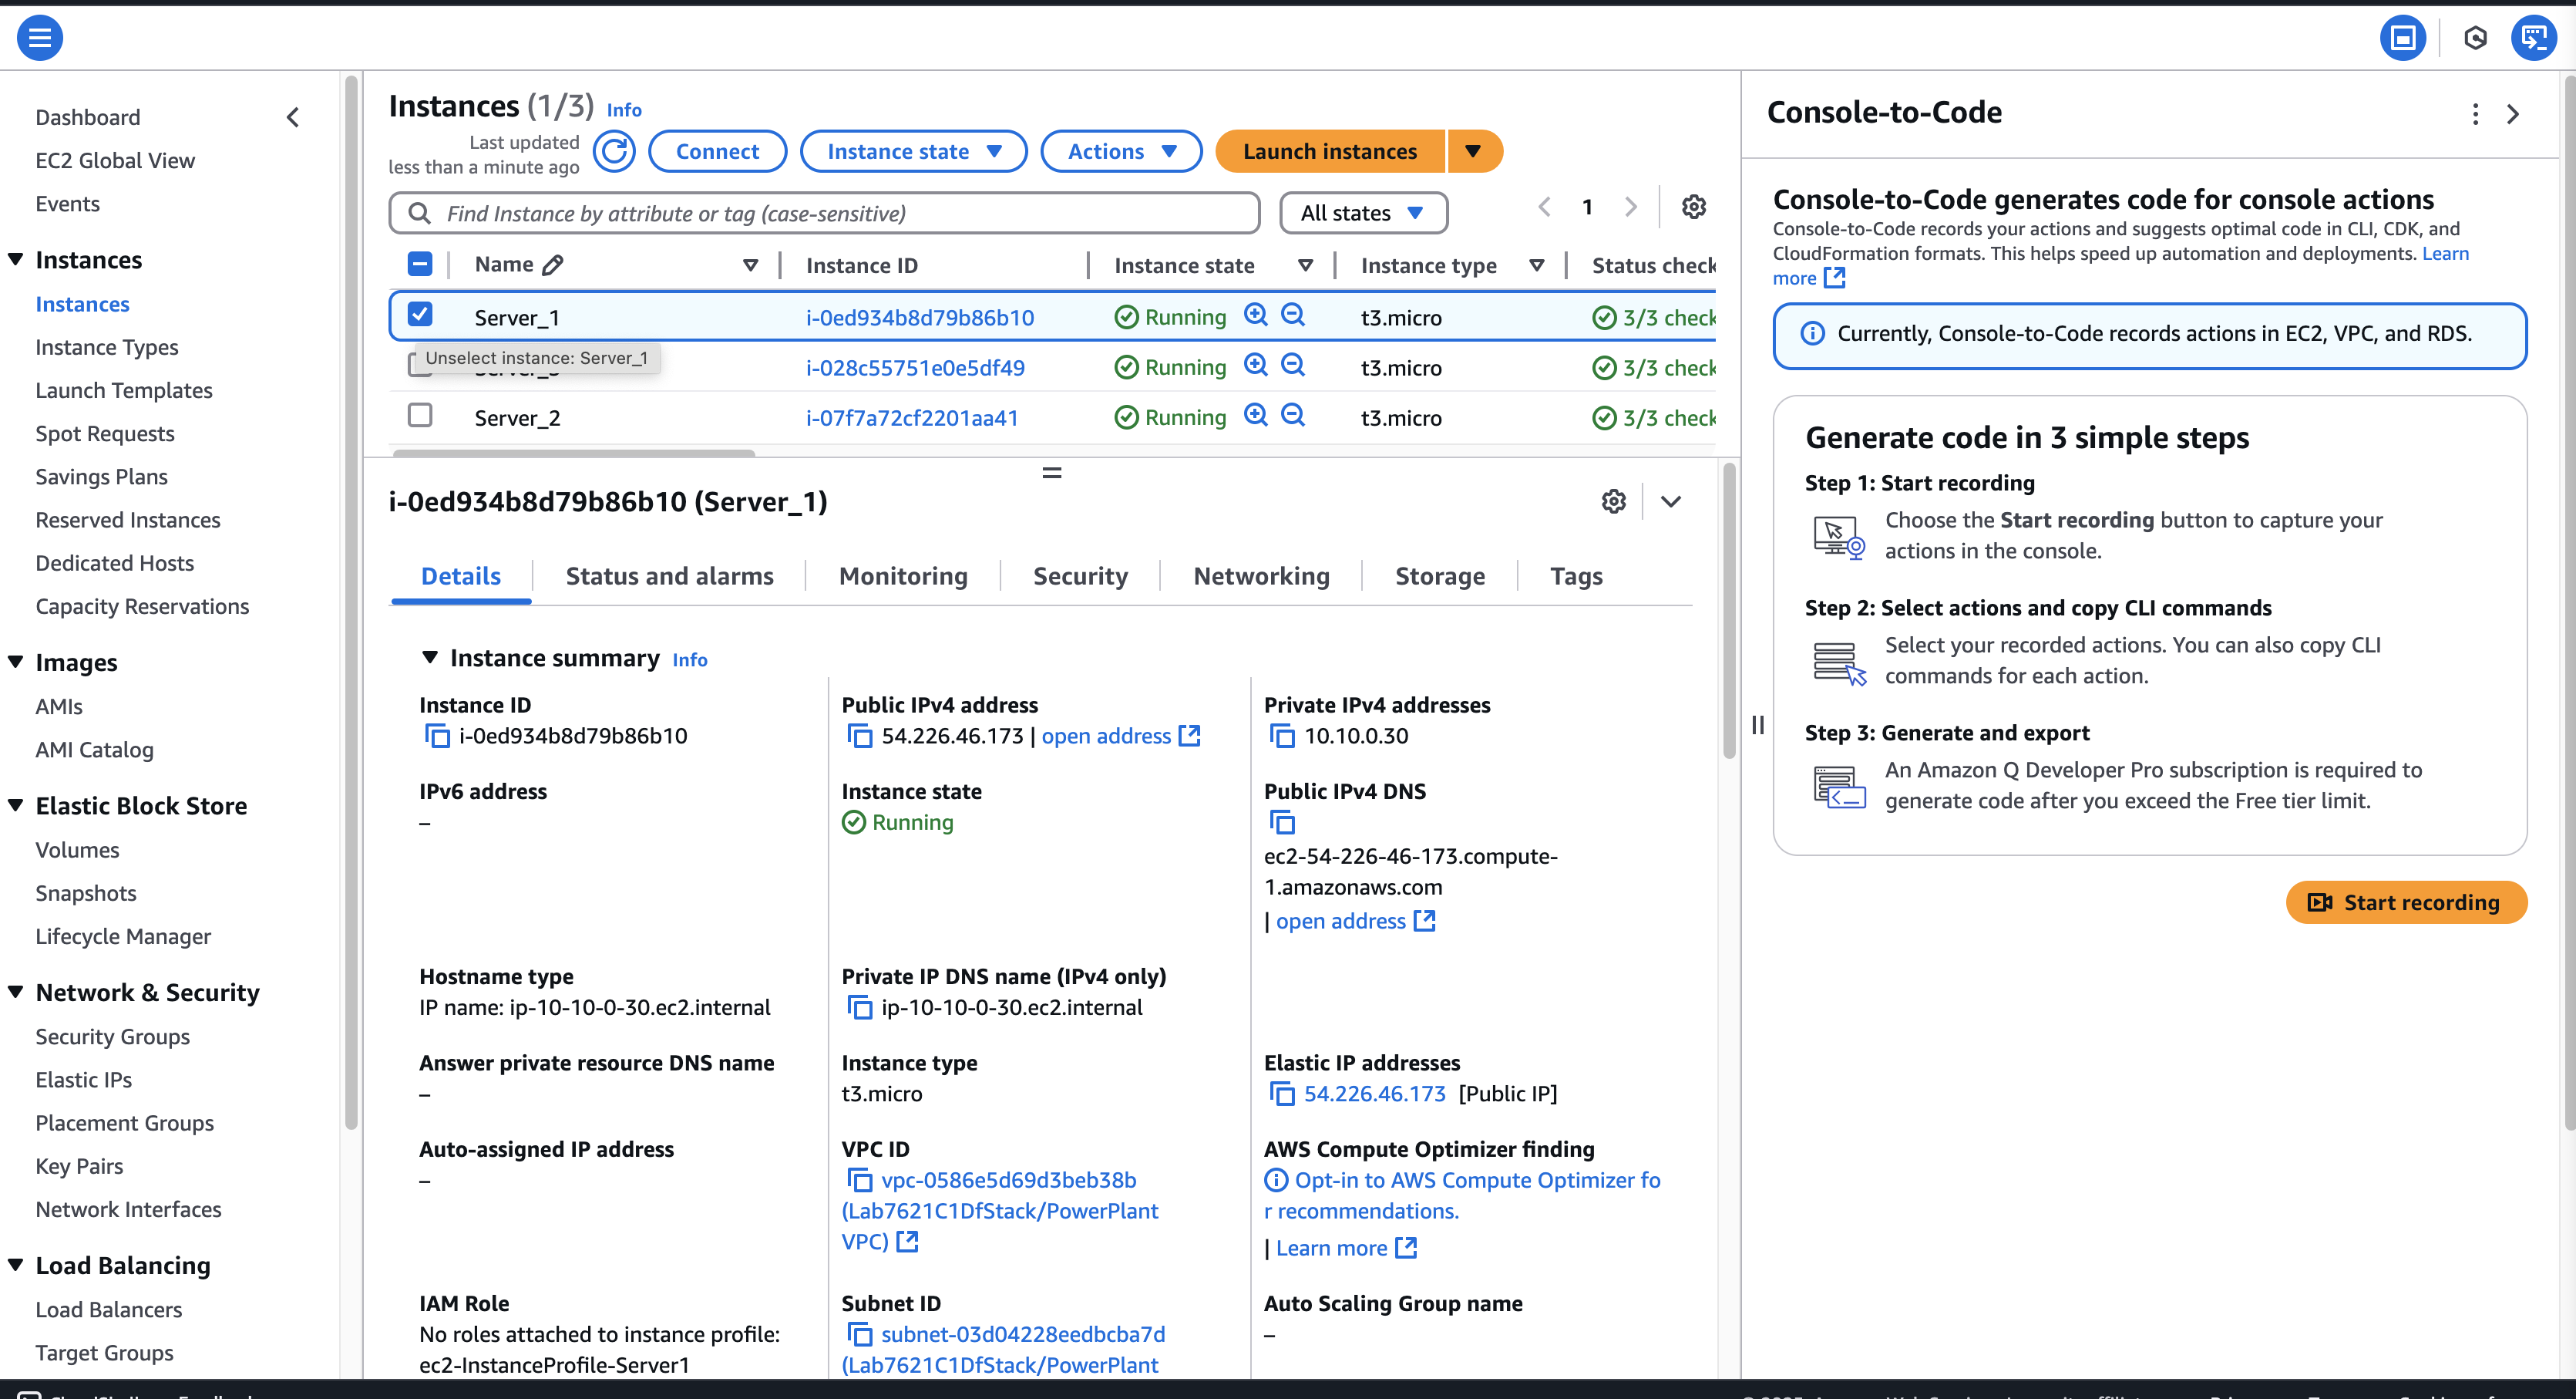Copy the Private IPv4 address 10.10.0.30
Viewport: 2576px width, 1399px height.
click(1281, 737)
